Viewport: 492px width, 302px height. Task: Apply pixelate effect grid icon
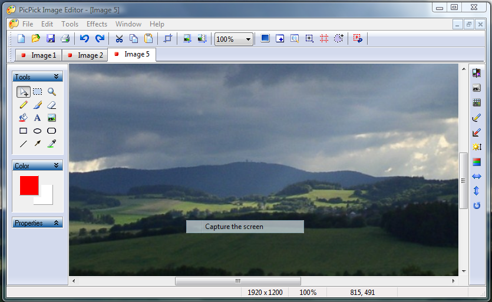(477, 102)
